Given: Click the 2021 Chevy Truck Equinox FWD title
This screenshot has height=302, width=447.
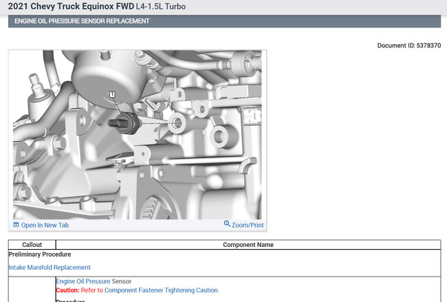Looking at the screenshot, I should point(71,6).
